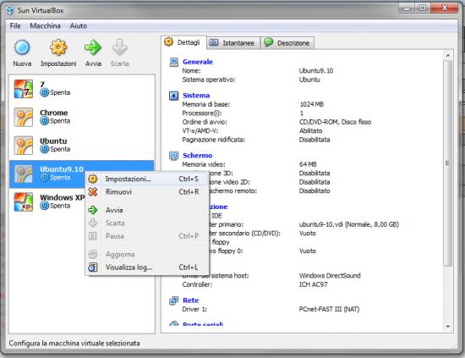The image size is (465, 358).
Task: Click the 1024 MB memory value
Action: [312, 104]
